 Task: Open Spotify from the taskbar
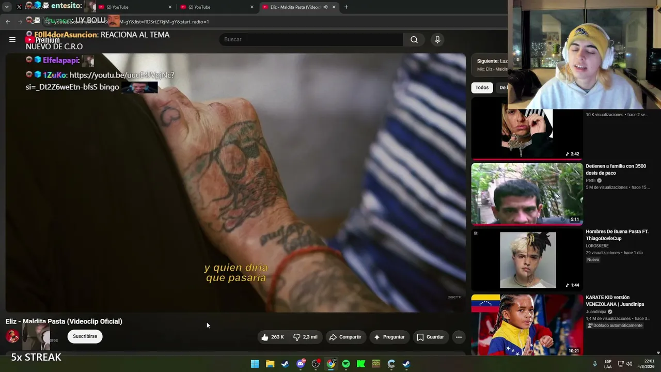point(346,364)
